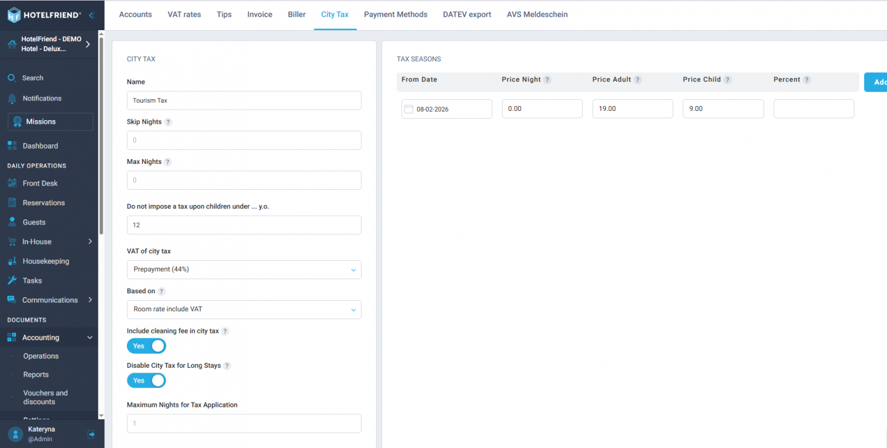Viewport: 887px width, 448px height.
Task: Click the Search magnifier icon in sidebar
Action: point(11,78)
